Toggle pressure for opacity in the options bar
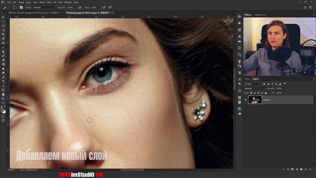The image size is (316, 178). click(80, 7)
